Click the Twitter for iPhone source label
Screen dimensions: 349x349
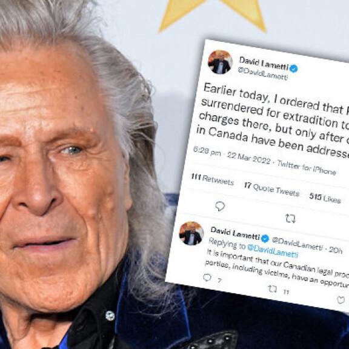pos(307,168)
